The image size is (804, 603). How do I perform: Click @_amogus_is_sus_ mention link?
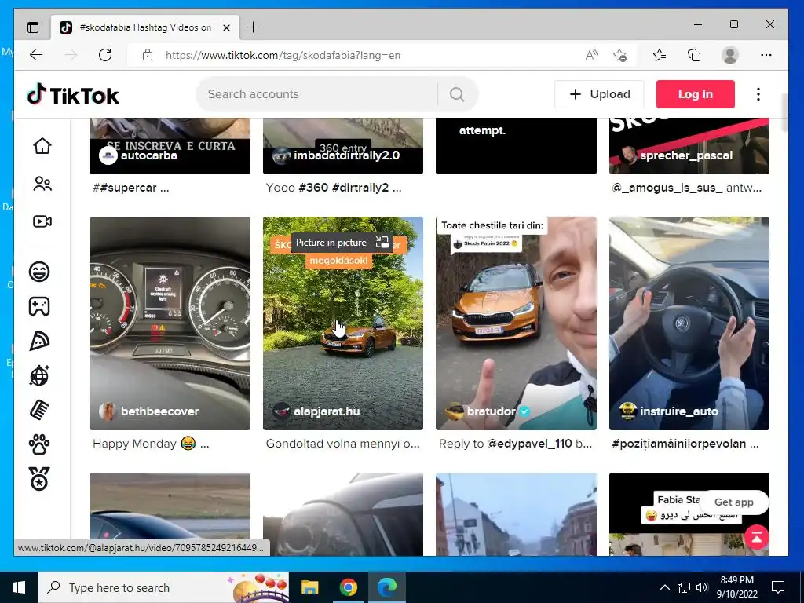667,188
